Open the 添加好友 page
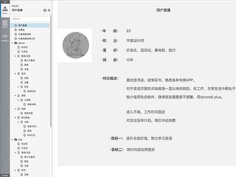 point(31,91)
